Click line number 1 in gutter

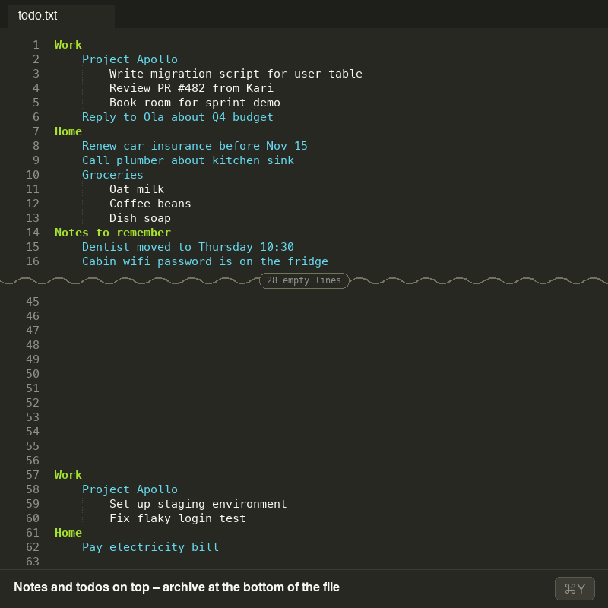pyautogui.click(x=36, y=45)
